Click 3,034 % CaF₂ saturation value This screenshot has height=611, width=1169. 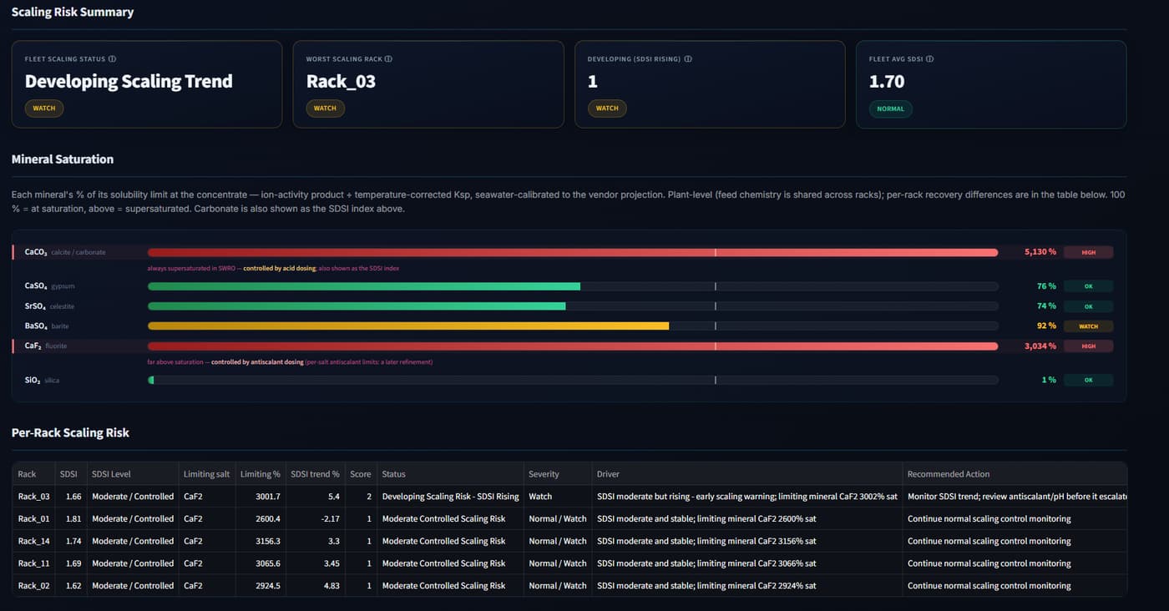click(1040, 346)
